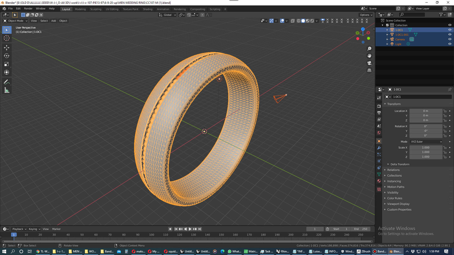The width and height of the screenshot is (454, 255).
Task: Select the Rotate tool
Action: tap(7, 56)
